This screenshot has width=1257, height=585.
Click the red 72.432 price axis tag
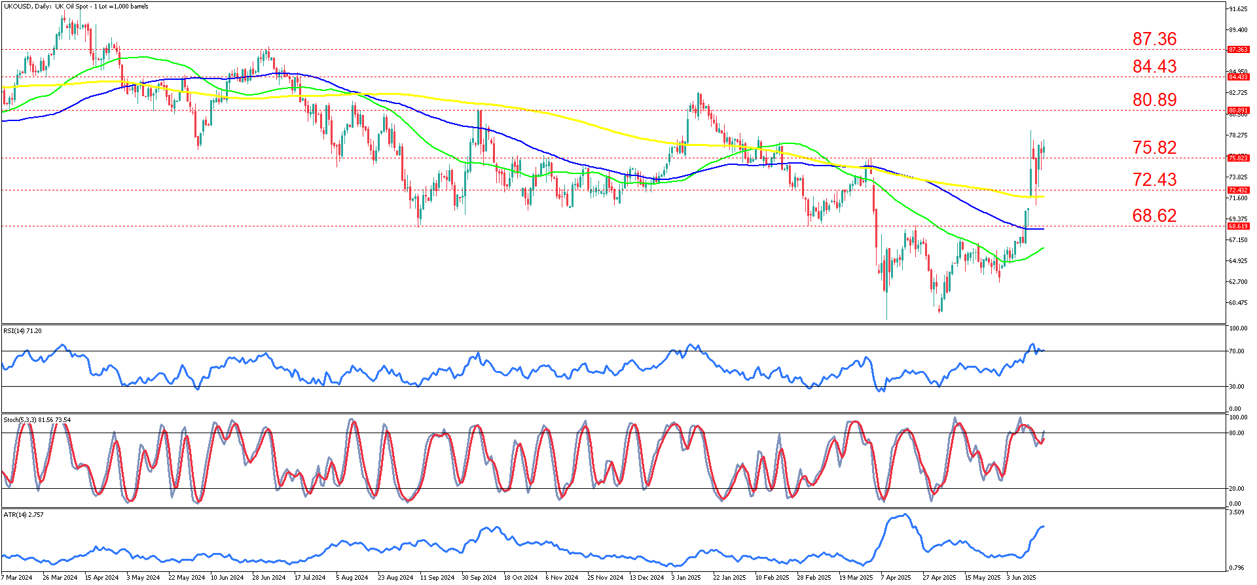coord(1238,190)
